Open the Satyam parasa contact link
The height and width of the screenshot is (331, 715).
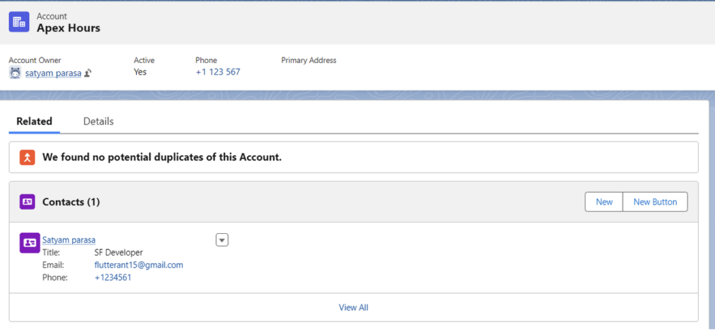(x=69, y=240)
